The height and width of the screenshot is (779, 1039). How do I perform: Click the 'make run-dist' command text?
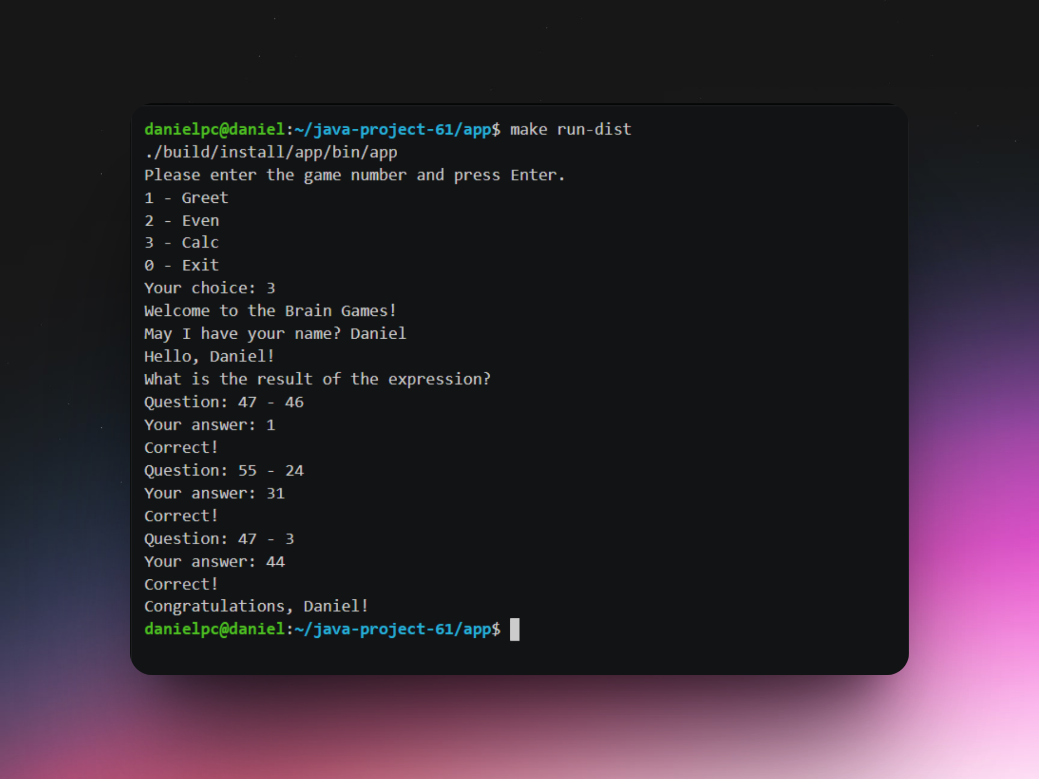pyautogui.click(x=570, y=129)
